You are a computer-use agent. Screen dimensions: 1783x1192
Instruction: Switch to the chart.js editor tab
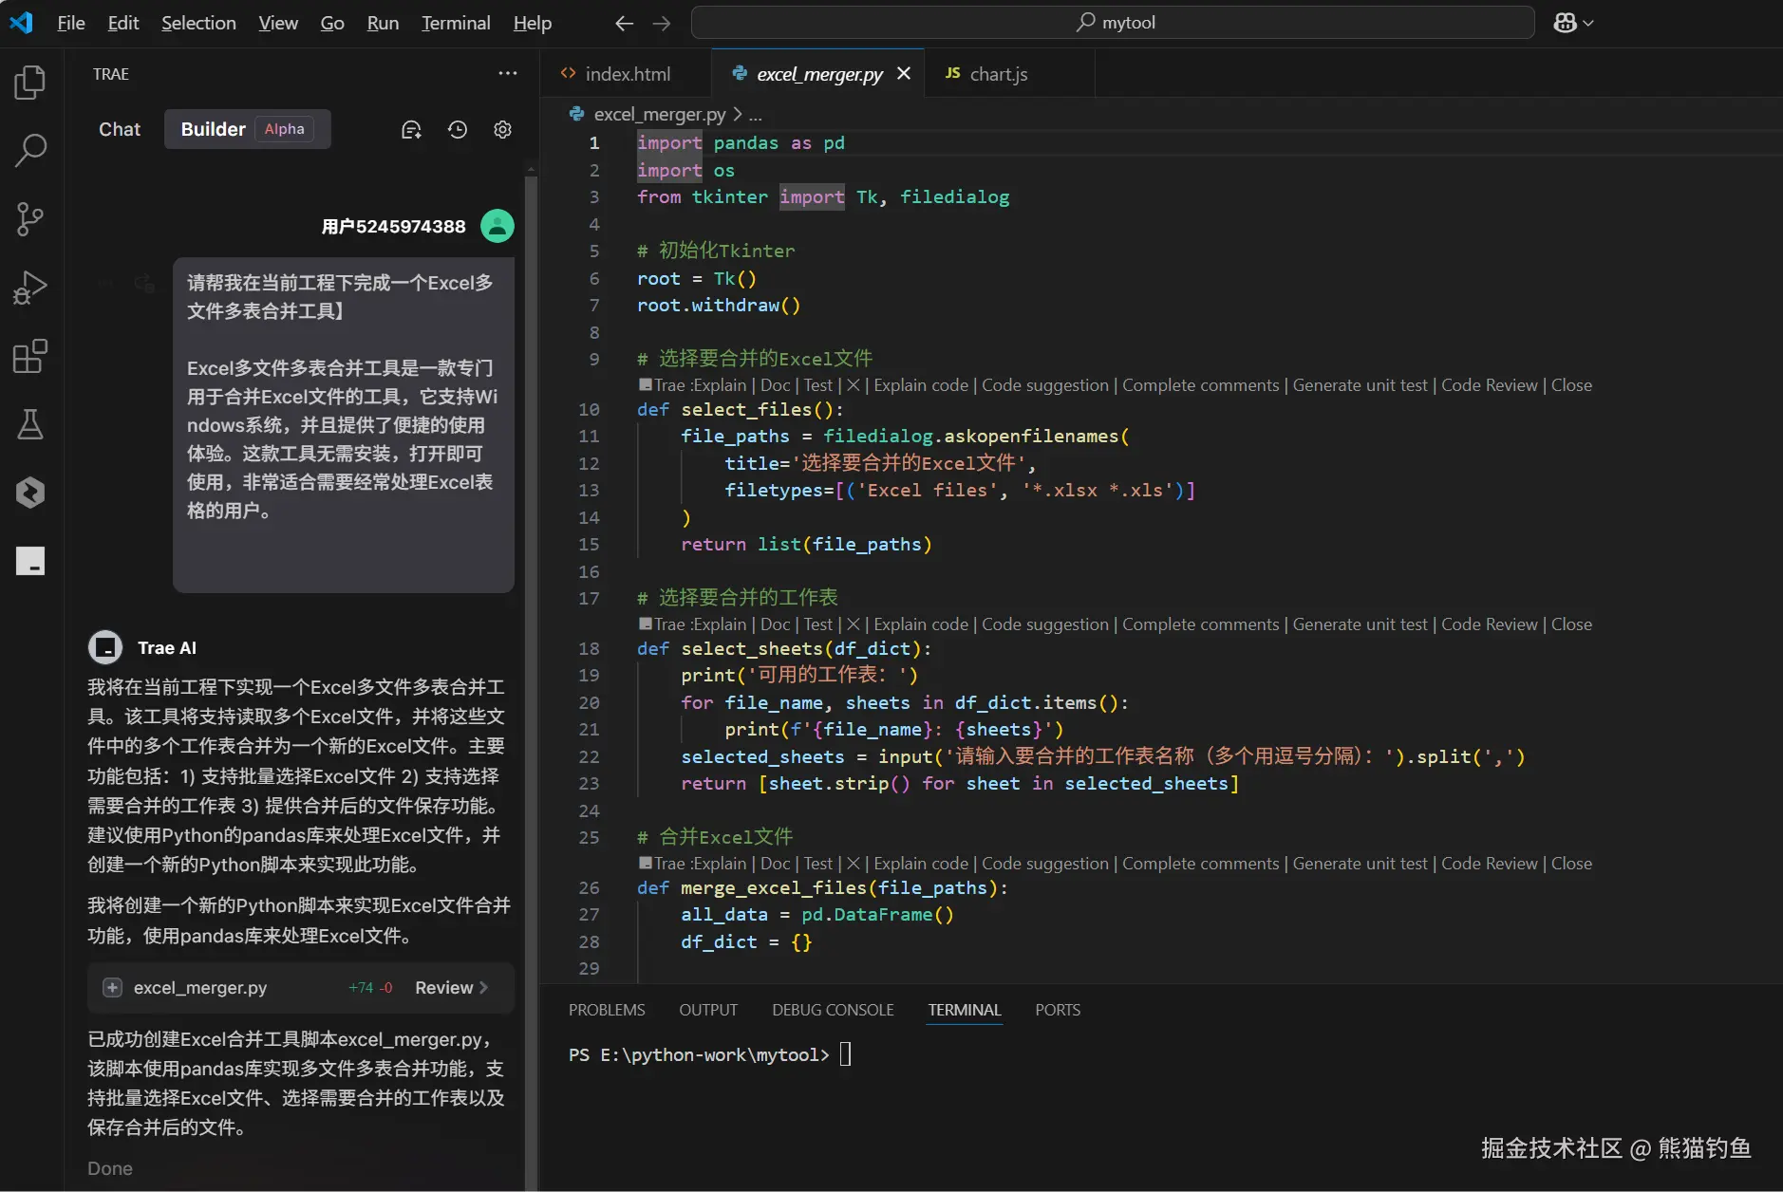tap(998, 74)
